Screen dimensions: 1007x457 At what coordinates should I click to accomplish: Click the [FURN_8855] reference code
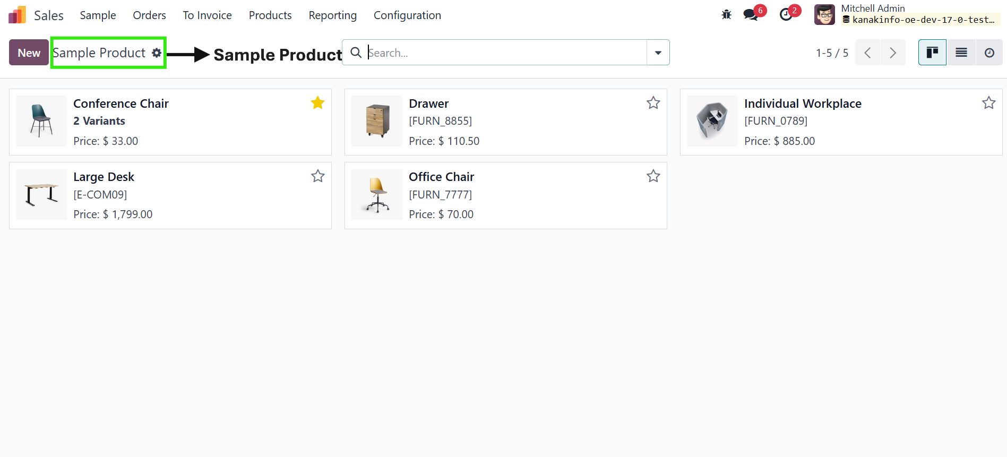[x=440, y=121]
